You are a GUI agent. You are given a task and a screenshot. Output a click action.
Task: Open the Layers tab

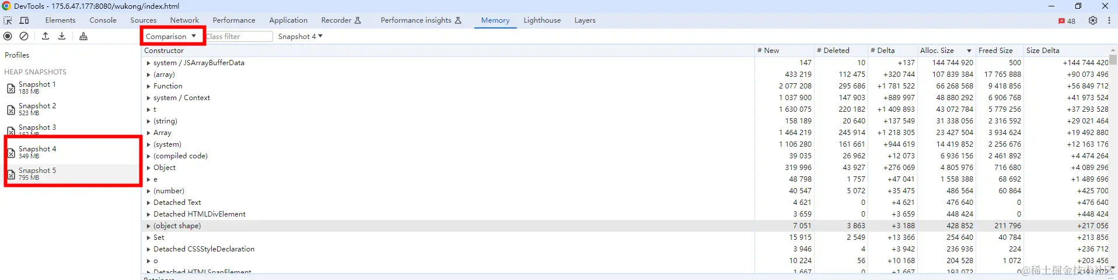point(585,20)
